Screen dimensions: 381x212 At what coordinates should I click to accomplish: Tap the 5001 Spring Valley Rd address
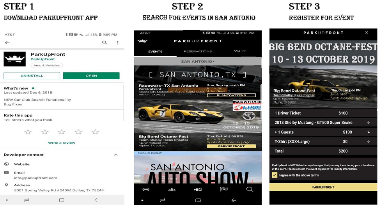(x=59, y=191)
